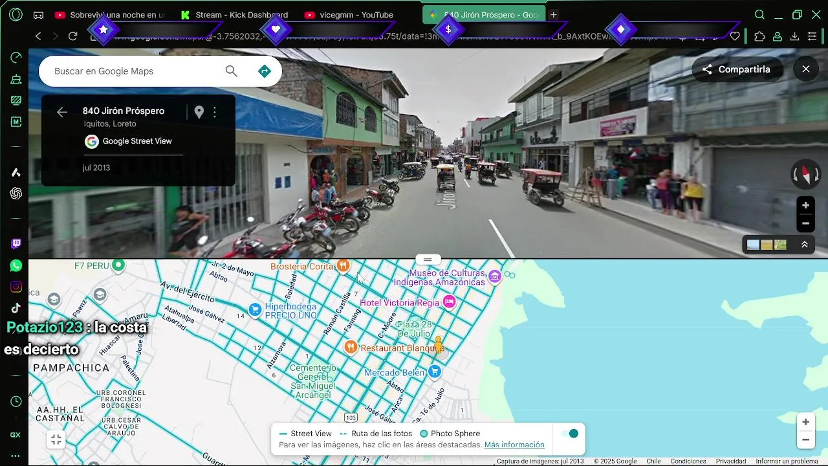This screenshot has height=466, width=828.
Task: Select the 840 Jirón Próspero tab
Action: (485, 15)
